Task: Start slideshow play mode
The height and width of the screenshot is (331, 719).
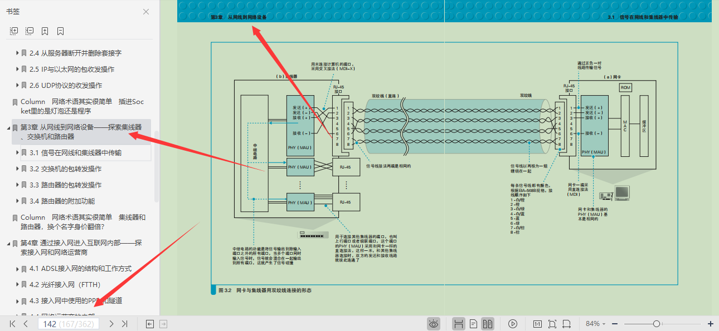Action: (x=513, y=324)
